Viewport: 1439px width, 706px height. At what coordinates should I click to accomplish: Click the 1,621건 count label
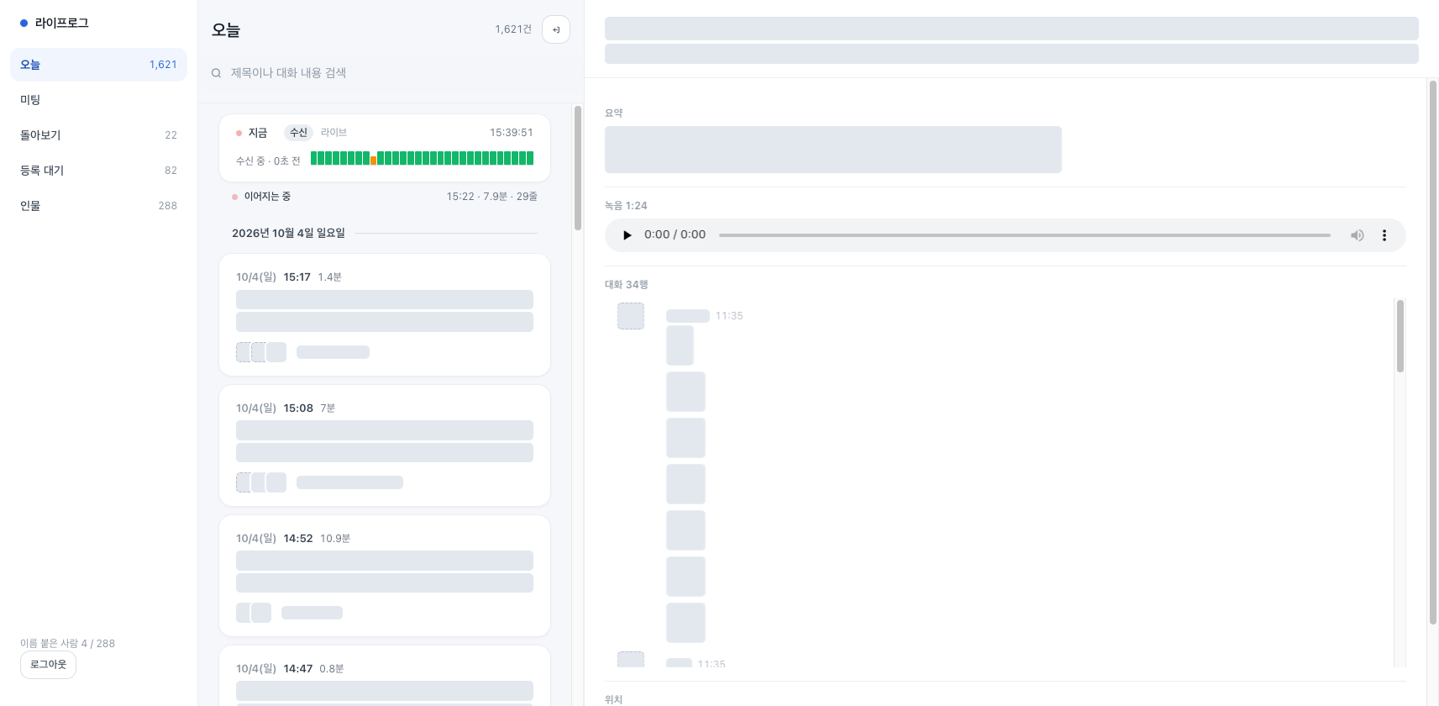click(513, 29)
